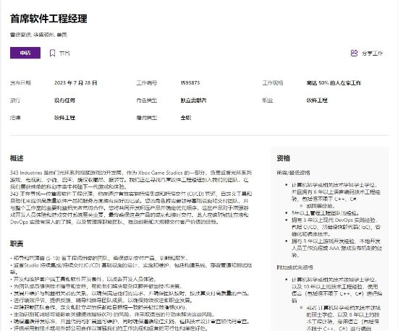Click the save label next to bookmark icon
Screen dimensions: 398x331
click(x=64, y=53)
